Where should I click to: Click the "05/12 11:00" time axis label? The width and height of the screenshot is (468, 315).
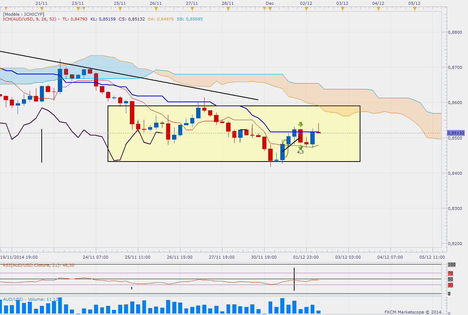pos(433,257)
